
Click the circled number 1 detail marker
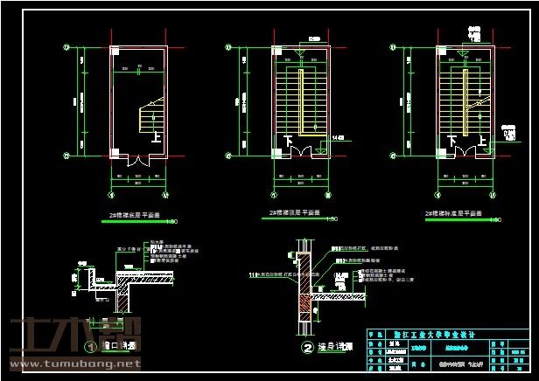(x=90, y=347)
